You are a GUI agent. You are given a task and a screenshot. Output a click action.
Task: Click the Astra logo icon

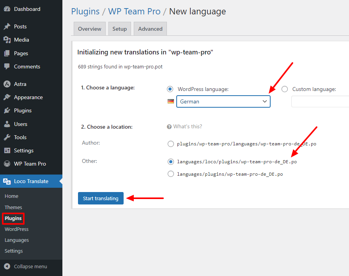coord(7,84)
